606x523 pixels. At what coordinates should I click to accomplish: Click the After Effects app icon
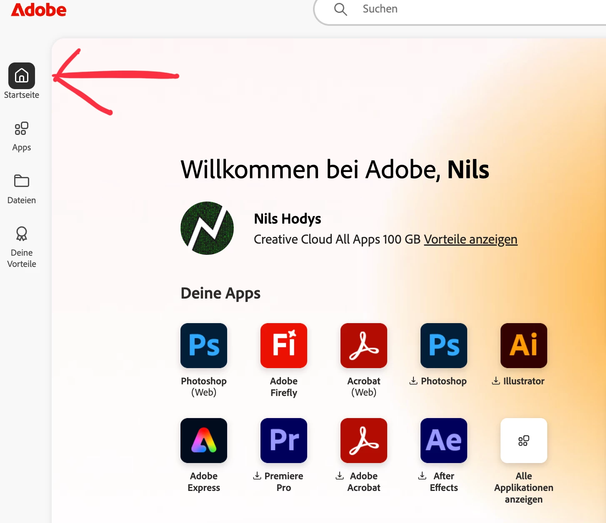pyautogui.click(x=444, y=441)
